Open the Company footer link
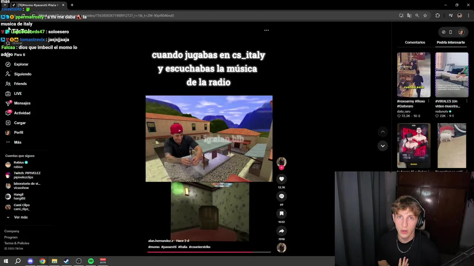This screenshot has width=474, height=266. (x=12, y=231)
